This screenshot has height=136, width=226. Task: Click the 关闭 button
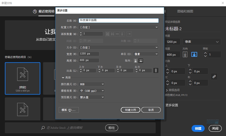[215, 128]
